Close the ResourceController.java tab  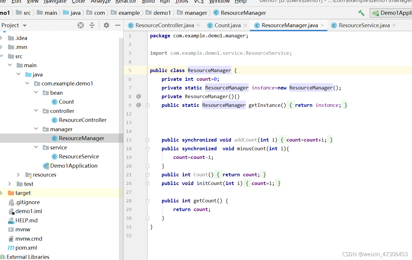[198, 25]
